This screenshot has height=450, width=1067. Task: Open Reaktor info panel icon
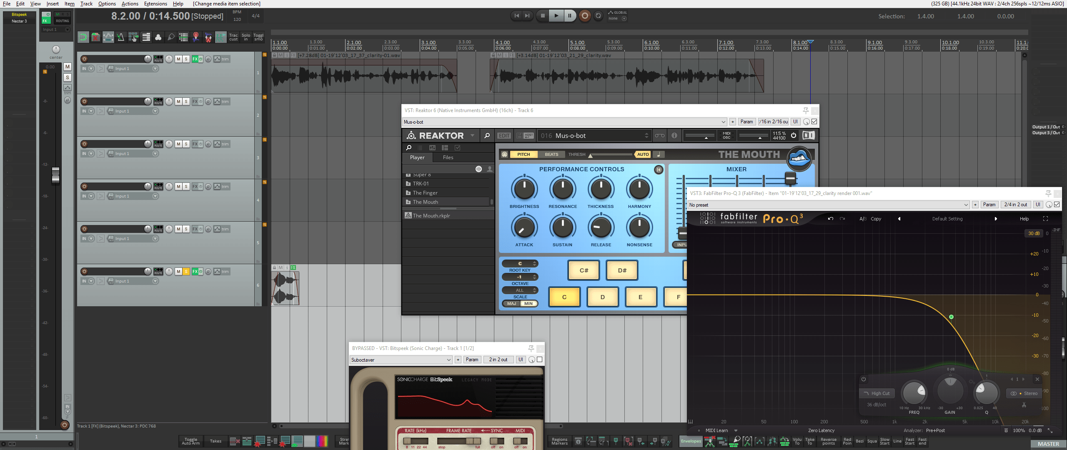pyautogui.click(x=674, y=135)
